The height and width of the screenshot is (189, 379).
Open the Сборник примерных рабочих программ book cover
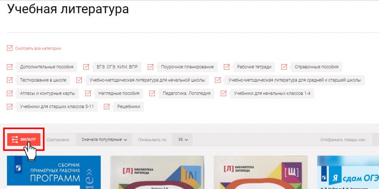point(54,172)
